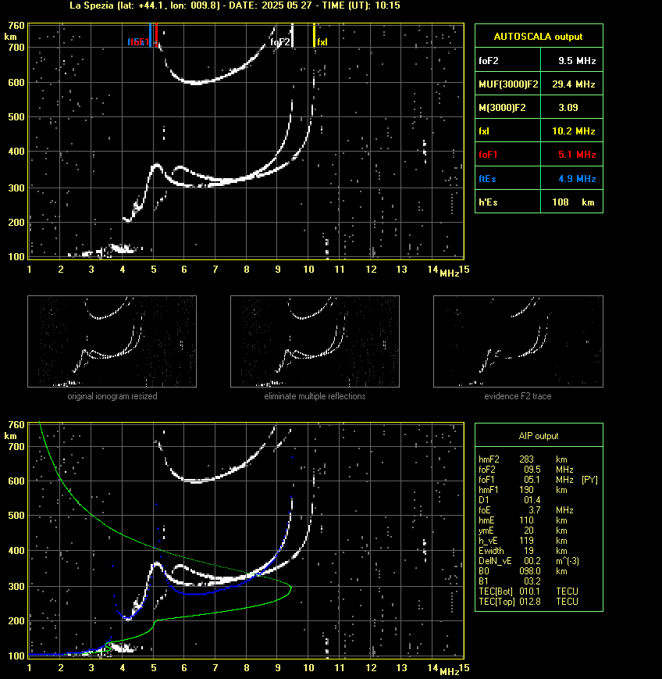Click the 'original ionogram resized' caption
The image size is (662, 679).
112,396
